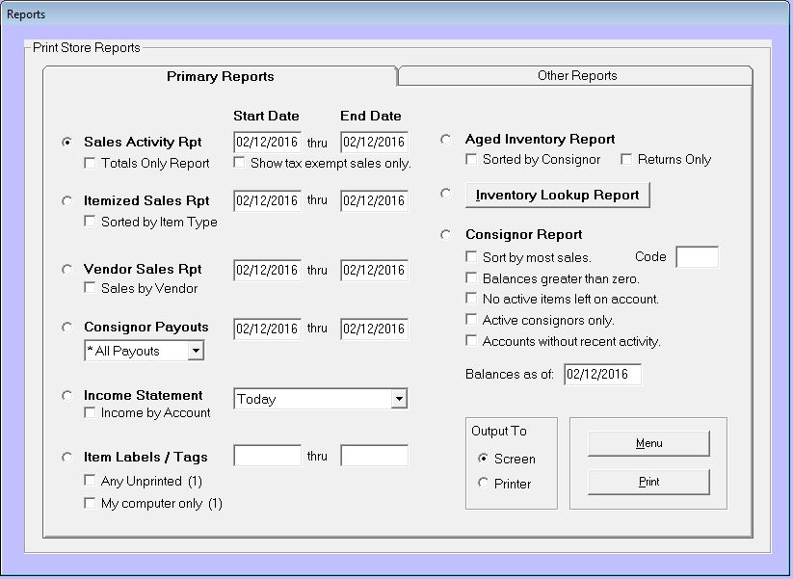This screenshot has width=793, height=579.
Task: Click the Menu button
Action: coord(648,443)
